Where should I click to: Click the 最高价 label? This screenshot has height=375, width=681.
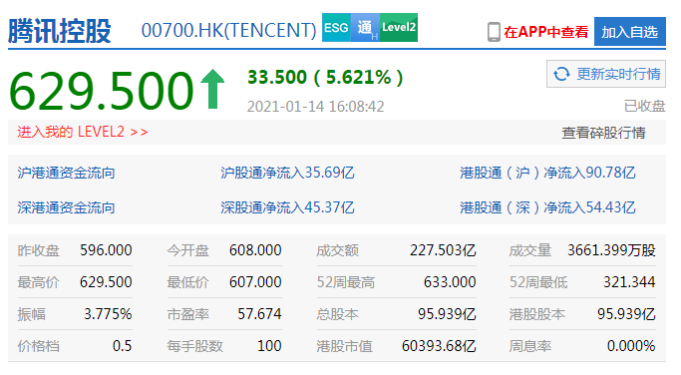click(x=38, y=282)
